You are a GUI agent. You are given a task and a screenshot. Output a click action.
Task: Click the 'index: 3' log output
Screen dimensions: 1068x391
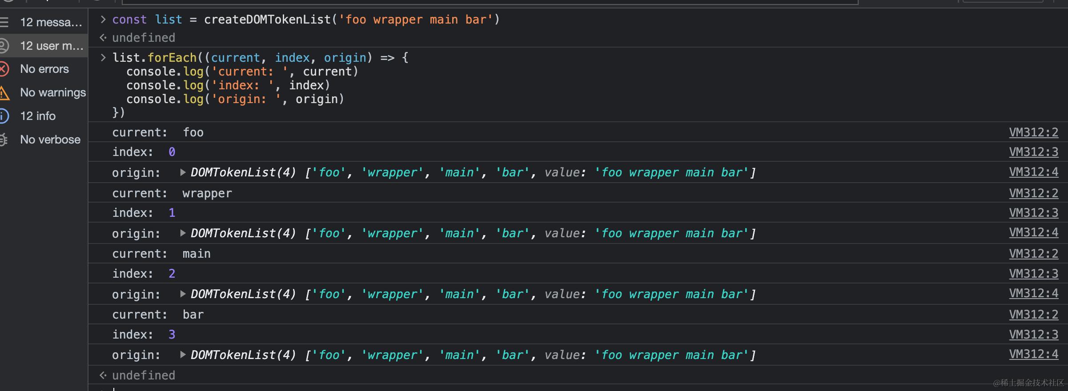(x=144, y=335)
